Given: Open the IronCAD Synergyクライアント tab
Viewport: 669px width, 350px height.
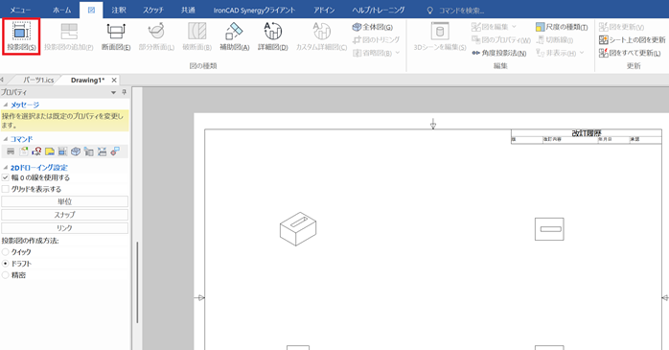Looking at the screenshot, I should click(254, 10).
